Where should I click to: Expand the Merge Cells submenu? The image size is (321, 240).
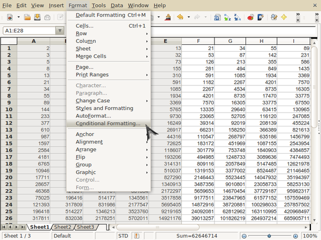[109, 56]
